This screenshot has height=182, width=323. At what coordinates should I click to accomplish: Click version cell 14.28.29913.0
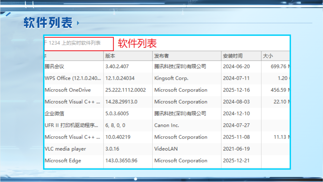pos(121,102)
